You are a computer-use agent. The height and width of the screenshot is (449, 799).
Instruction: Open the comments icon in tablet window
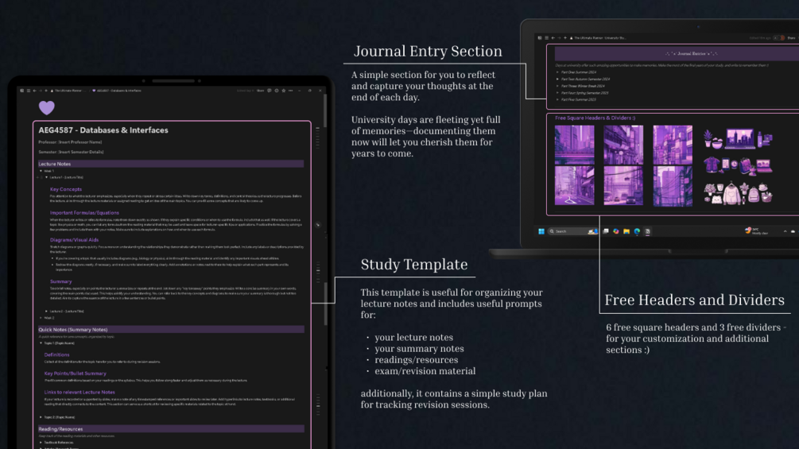(269, 91)
